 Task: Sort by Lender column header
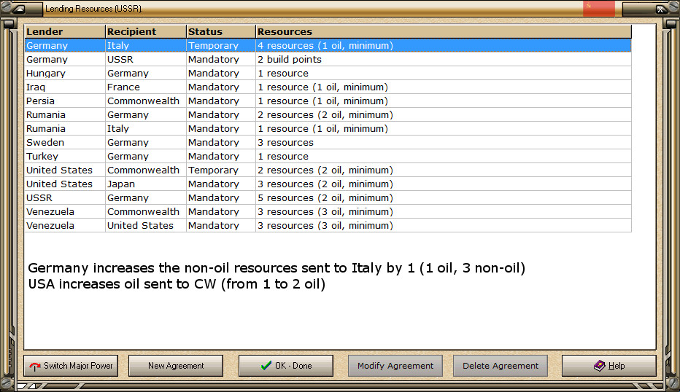pyautogui.click(x=65, y=31)
